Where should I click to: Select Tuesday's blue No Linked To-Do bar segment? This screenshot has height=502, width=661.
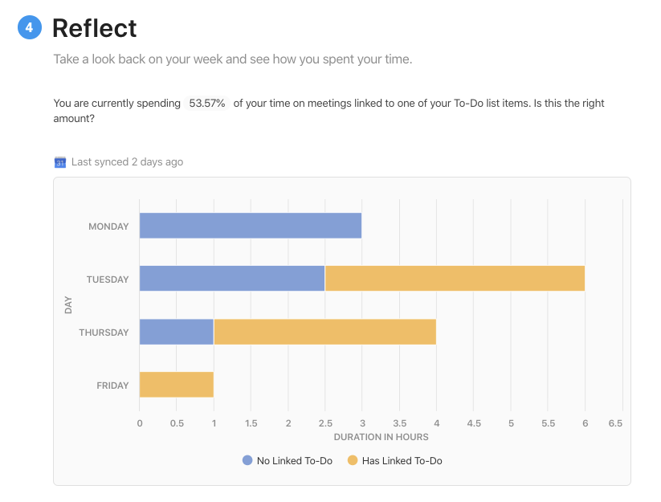[x=231, y=280]
